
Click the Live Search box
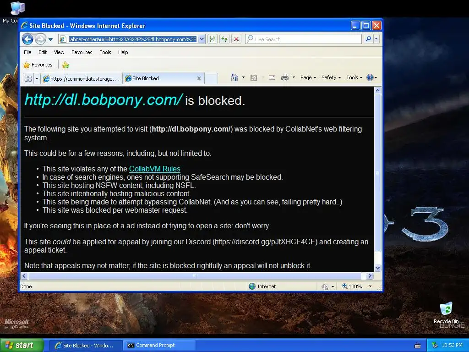tap(303, 39)
